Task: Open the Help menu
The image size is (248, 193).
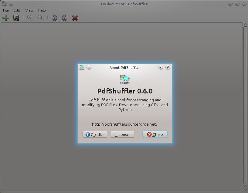Action: coord(42,10)
